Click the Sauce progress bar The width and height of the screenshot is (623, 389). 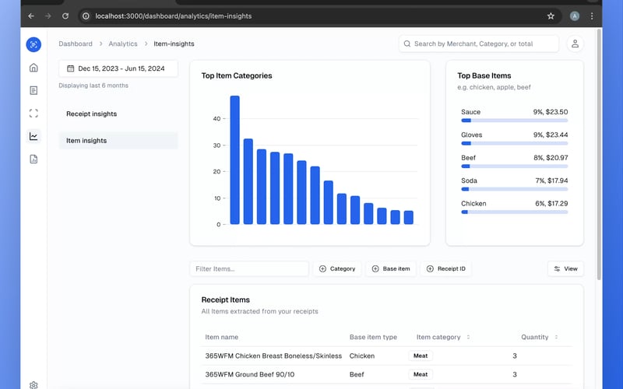pyautogui.click(x=514, y=121)
